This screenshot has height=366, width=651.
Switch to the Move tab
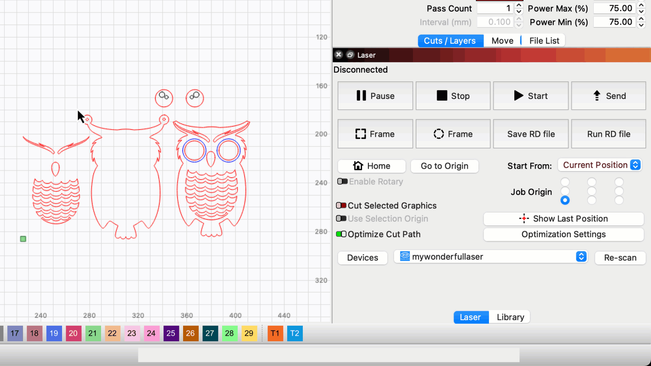coord(502,41)
